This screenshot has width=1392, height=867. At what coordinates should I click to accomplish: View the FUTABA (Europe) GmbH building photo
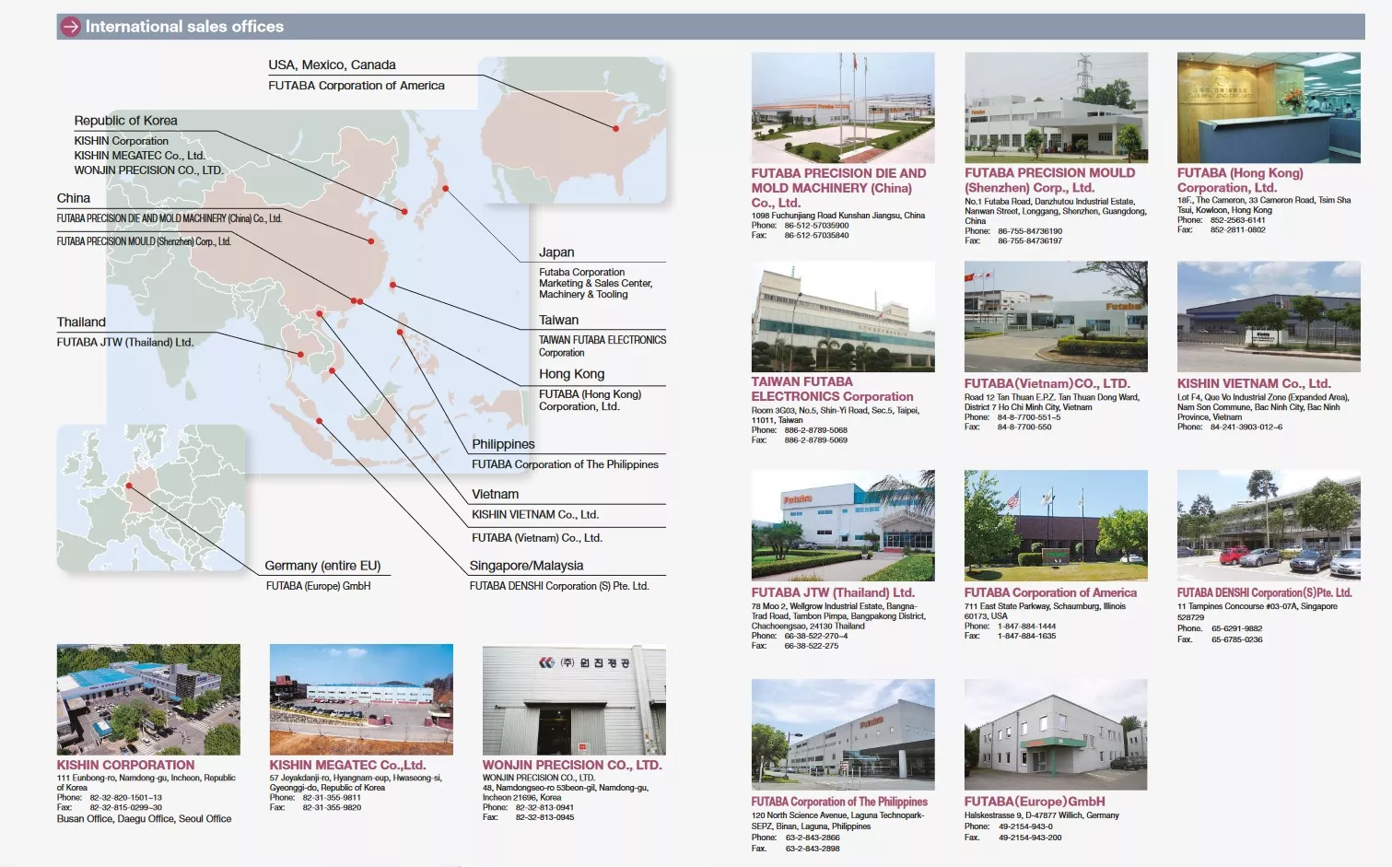[1056, 735]
